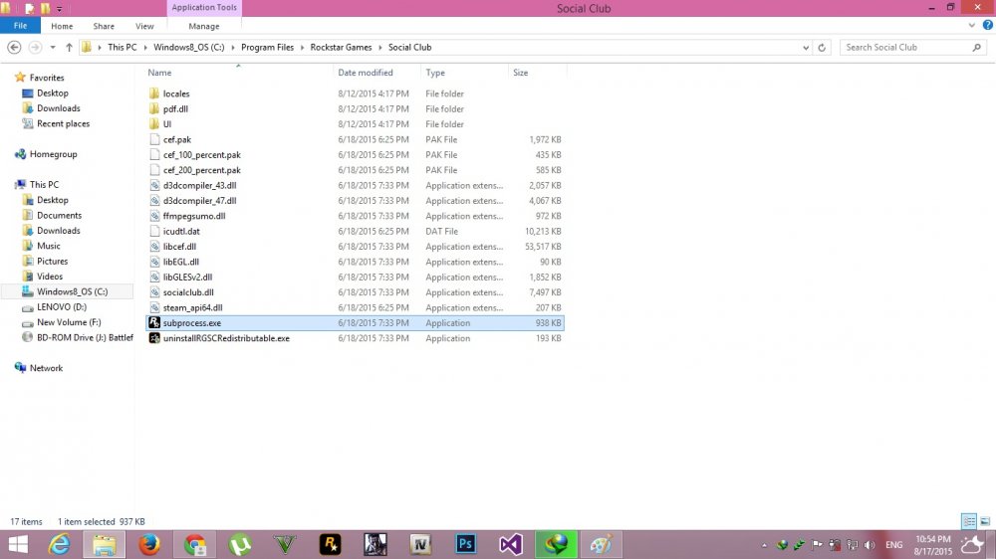Click the File Explorer taskbar icon

point(105,544)
